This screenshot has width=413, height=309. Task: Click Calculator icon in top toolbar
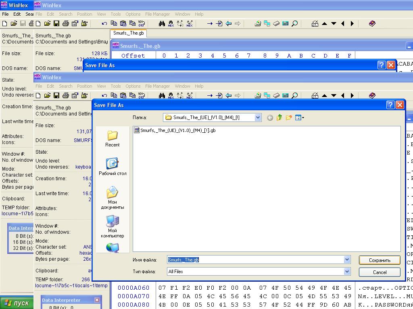[285, 24]
